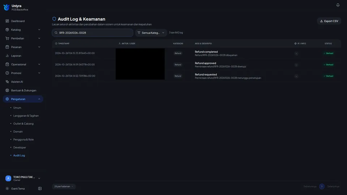
Task: Collapse the Pengaturan menu chevron
Action: [x=39, y=99]
